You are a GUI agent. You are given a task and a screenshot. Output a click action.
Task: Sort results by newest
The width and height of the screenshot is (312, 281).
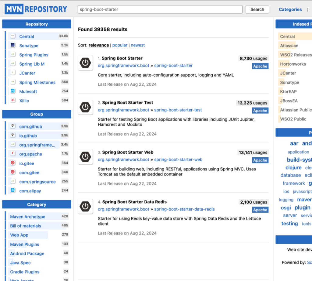pos(138,45)
